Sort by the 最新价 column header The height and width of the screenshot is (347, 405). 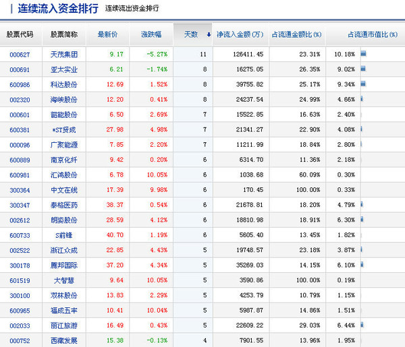coord(107,34)
